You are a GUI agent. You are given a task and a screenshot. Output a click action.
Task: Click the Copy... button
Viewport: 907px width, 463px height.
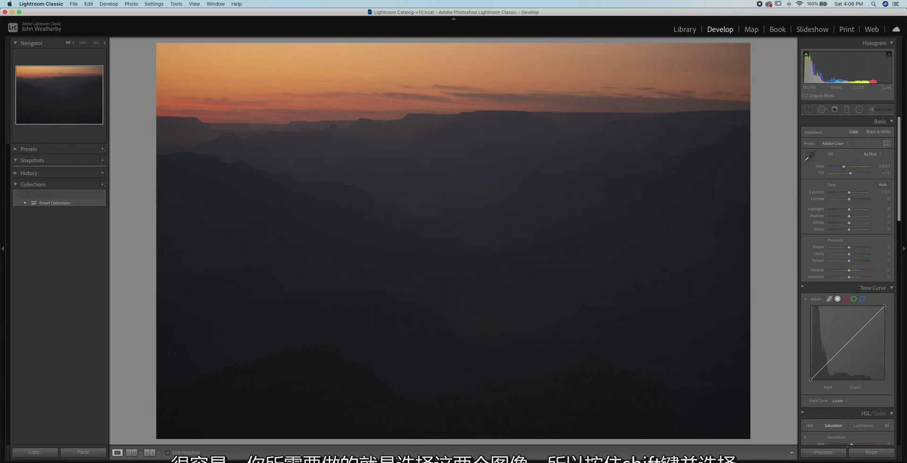pyautogui.click(x=35, y=452)
